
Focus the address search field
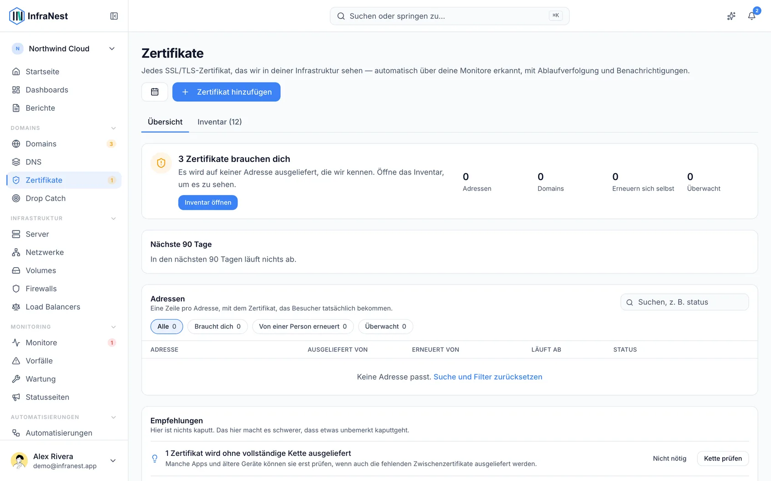[685, 302]
